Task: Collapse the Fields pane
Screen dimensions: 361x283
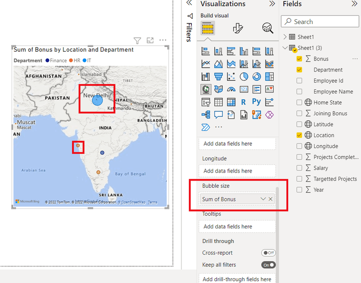Action: coord(354,4)
